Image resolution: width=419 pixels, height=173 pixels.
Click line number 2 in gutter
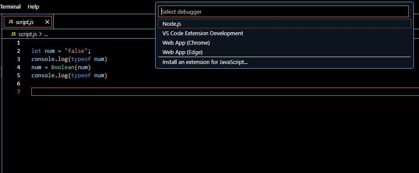tap(18, 51)
